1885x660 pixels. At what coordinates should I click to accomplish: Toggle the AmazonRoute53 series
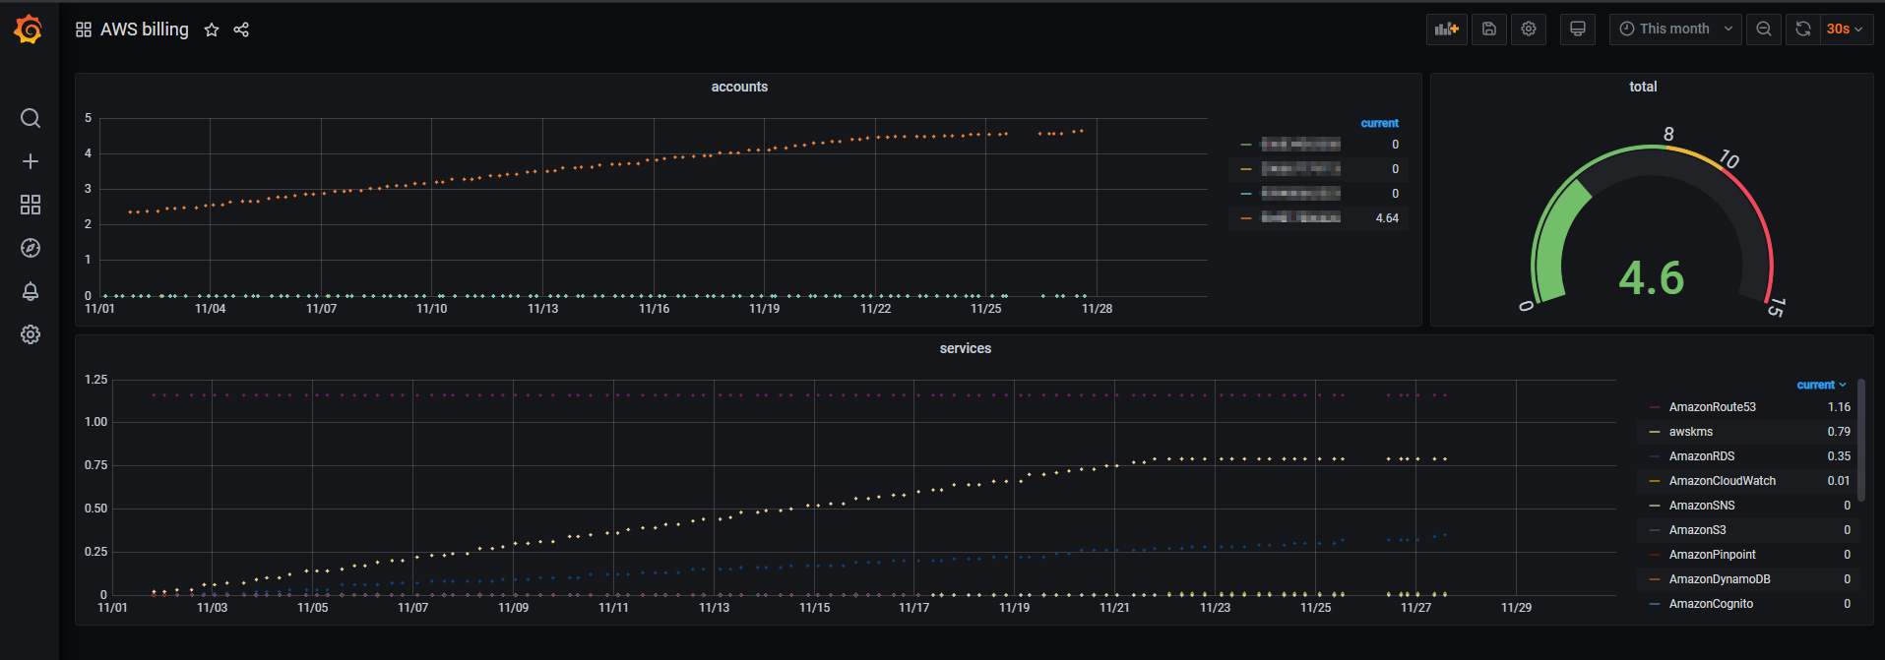coord(1712,407)
